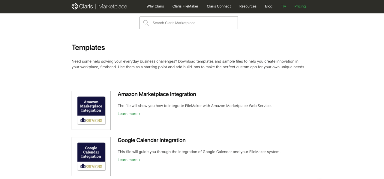Screen dimensions: 384x179
Task: Click Learn more under Amazon Marketplace Integration
Action: 129,114
